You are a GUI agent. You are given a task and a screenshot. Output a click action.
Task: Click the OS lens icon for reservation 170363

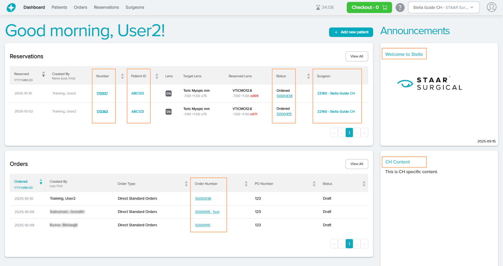168,112
